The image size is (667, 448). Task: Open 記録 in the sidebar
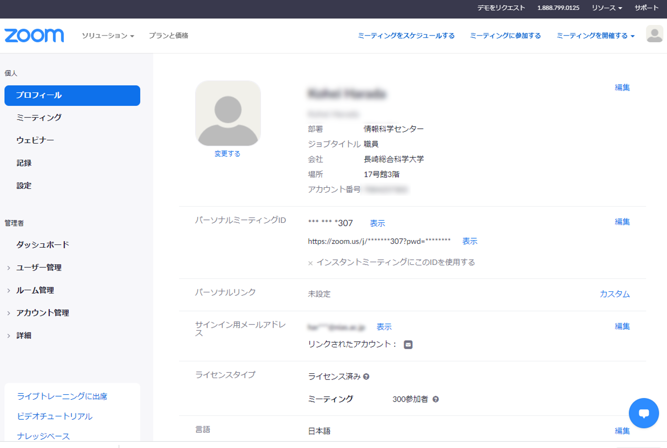pyautogui.click(x=24, y=163)
